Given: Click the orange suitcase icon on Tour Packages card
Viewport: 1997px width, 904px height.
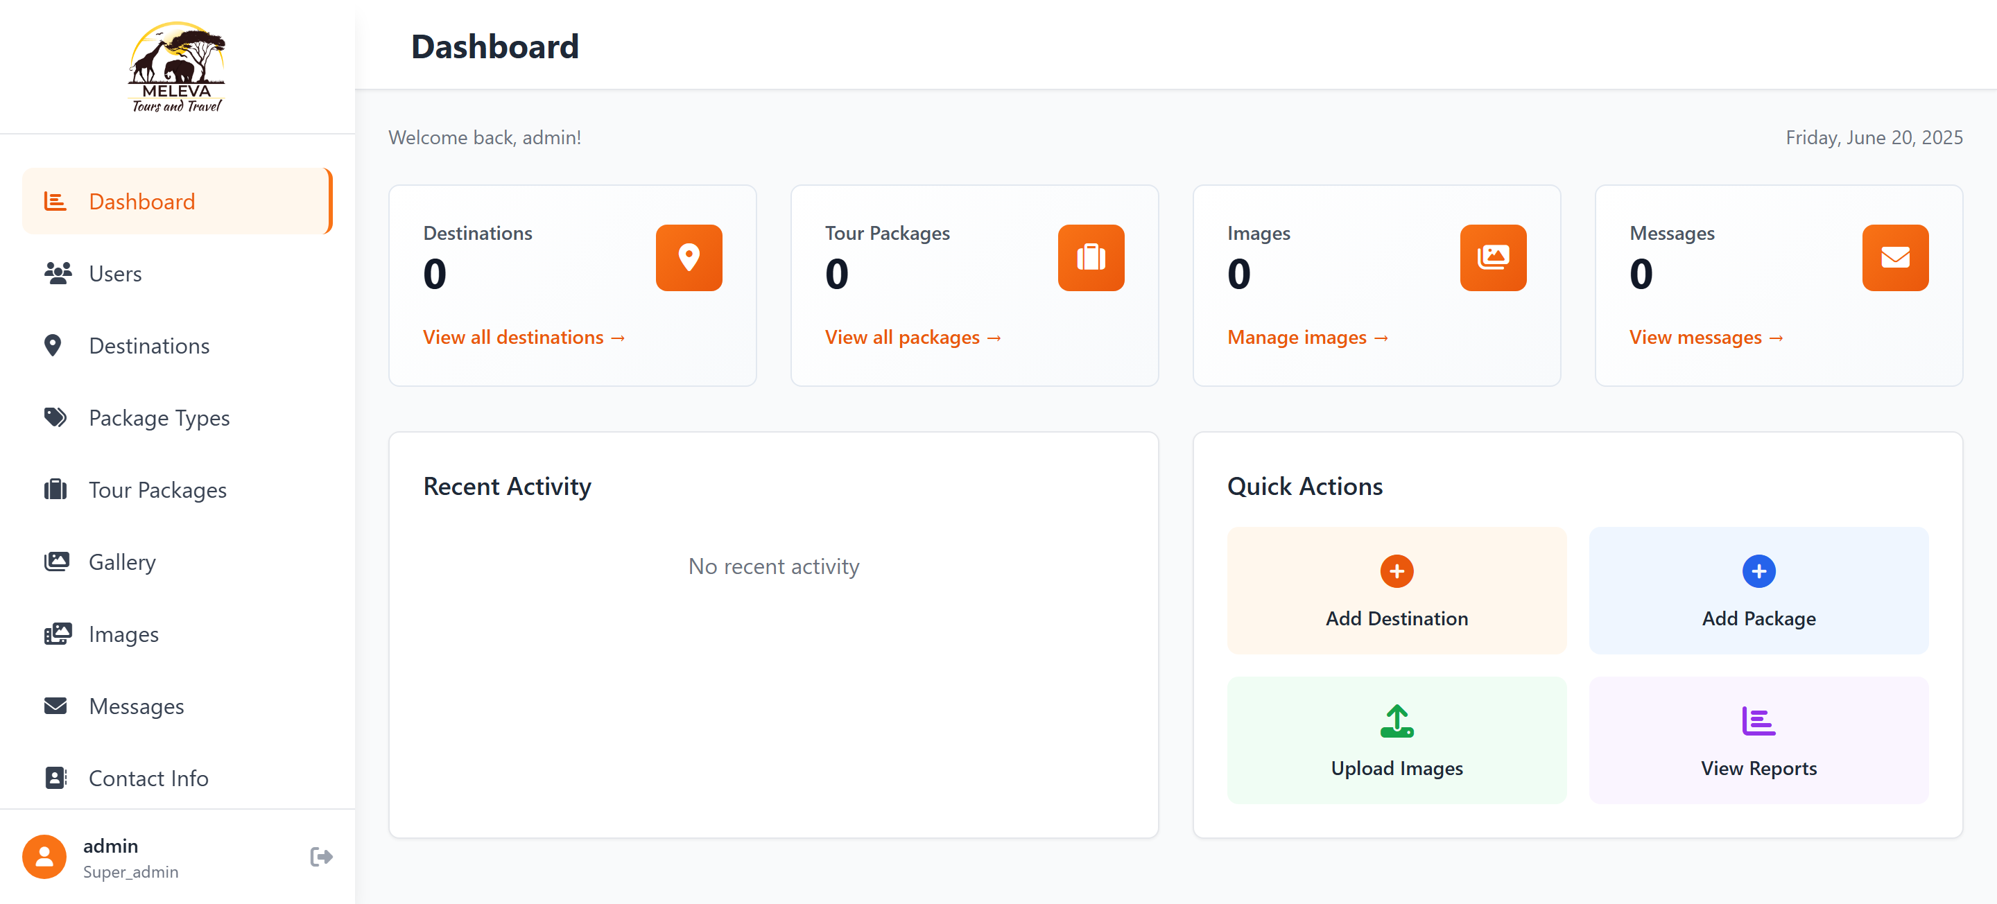Looking at the screenshot, I should point(1091,258).
